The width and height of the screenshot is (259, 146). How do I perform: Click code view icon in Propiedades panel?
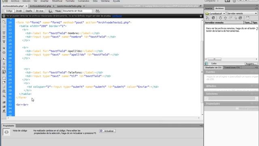(6, 132)
